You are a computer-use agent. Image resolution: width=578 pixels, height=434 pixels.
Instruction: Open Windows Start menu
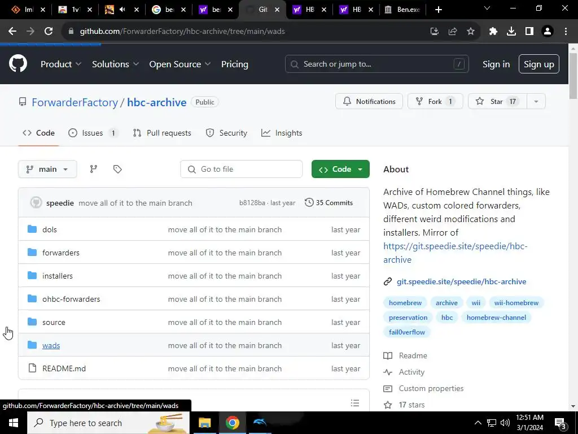pyautogui.click(x=14, y=423)
